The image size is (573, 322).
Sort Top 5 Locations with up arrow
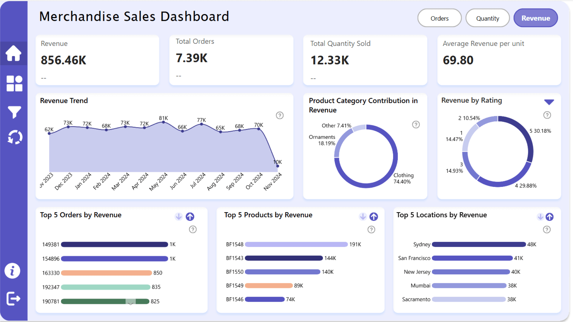coord(549,217)
